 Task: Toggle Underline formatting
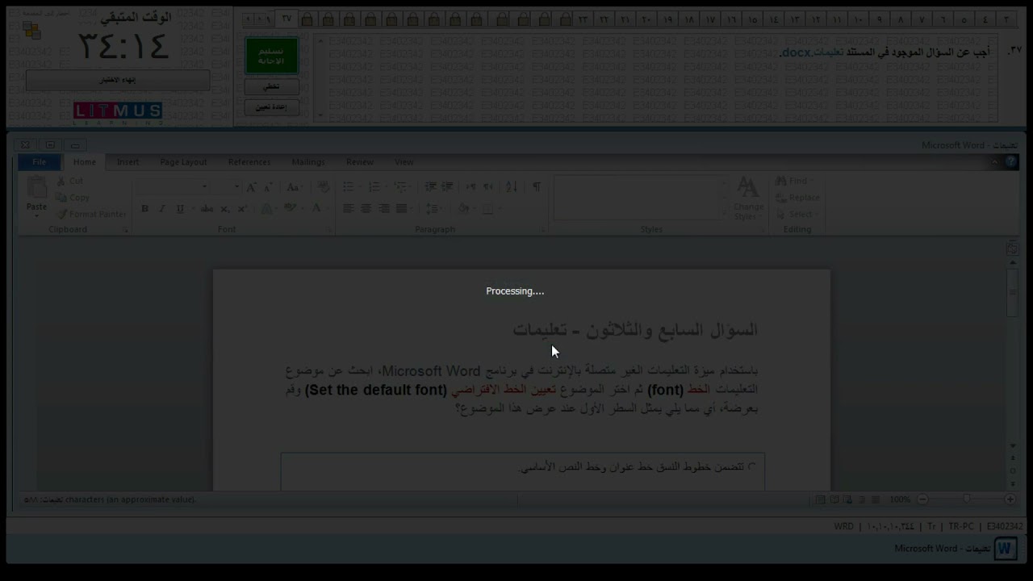(x=180, y=208)
